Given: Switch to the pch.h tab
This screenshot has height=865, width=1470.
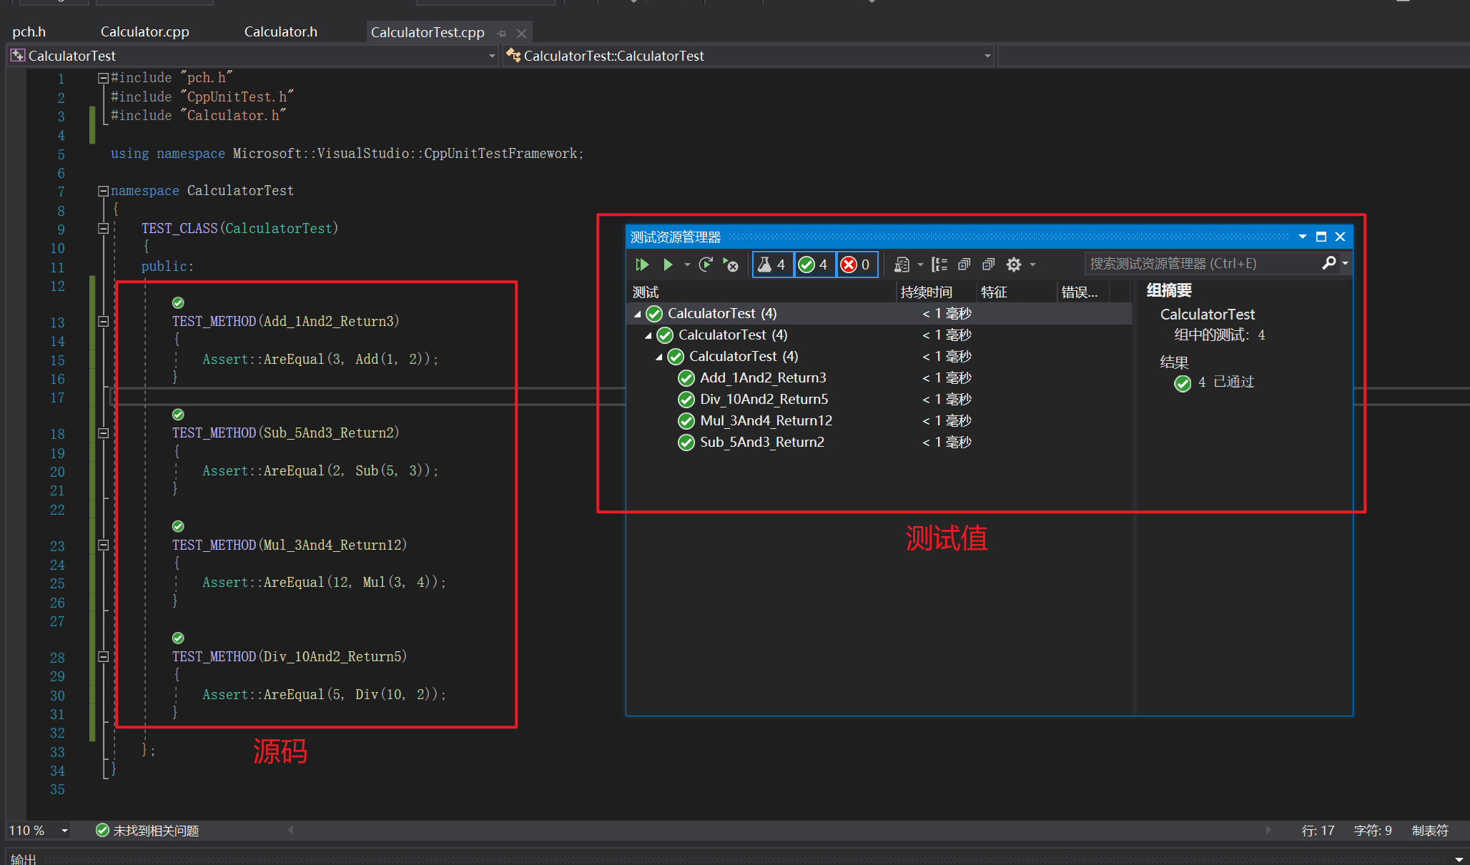Looking at the screenshot, I should click(29, 31).
